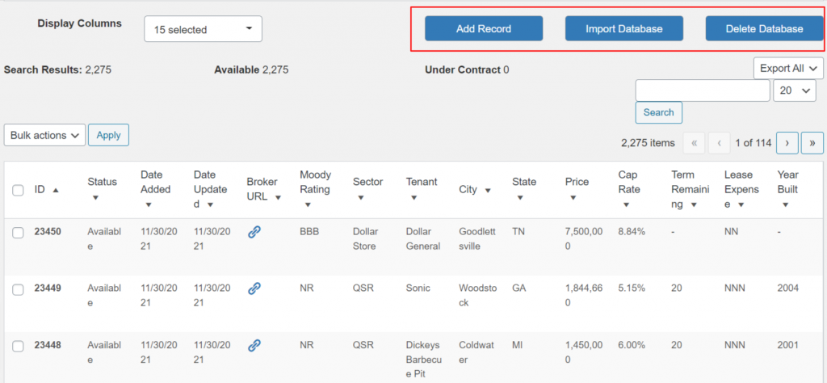Sort by Moody Rating column arrow

click(x=308, y=204)
